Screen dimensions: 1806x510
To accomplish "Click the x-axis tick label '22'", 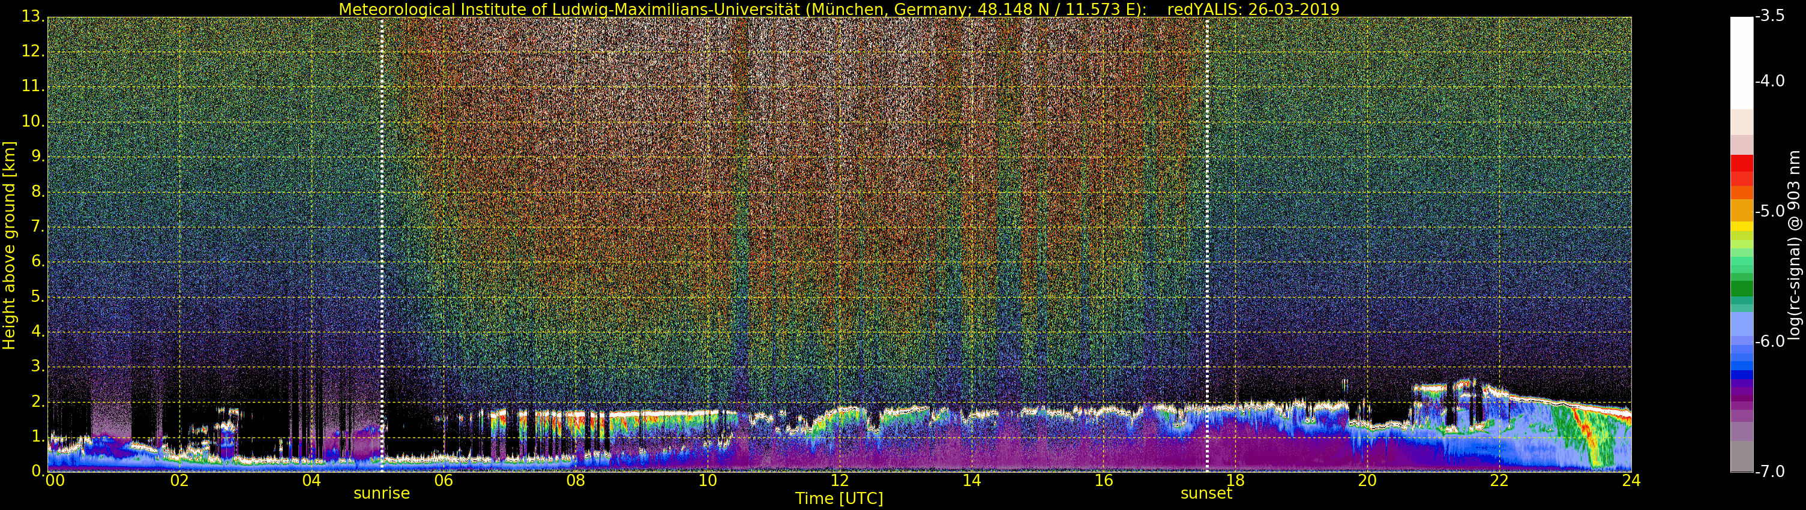I will point(1499,481).
